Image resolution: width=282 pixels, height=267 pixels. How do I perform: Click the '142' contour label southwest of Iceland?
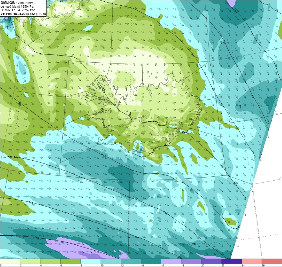tap(104, 155)
